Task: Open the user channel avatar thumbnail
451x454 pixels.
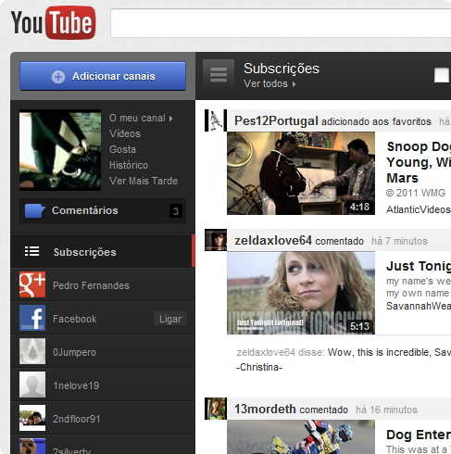Action: click(60, 150)
